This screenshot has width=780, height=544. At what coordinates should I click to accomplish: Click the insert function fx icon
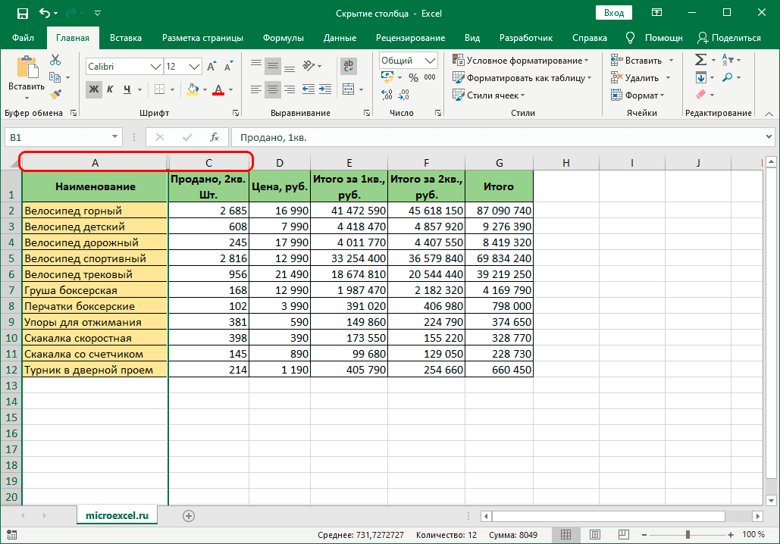[215, 137]
